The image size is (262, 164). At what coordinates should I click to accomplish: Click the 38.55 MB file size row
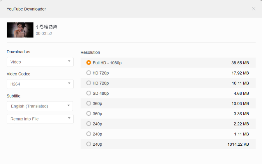240,63
